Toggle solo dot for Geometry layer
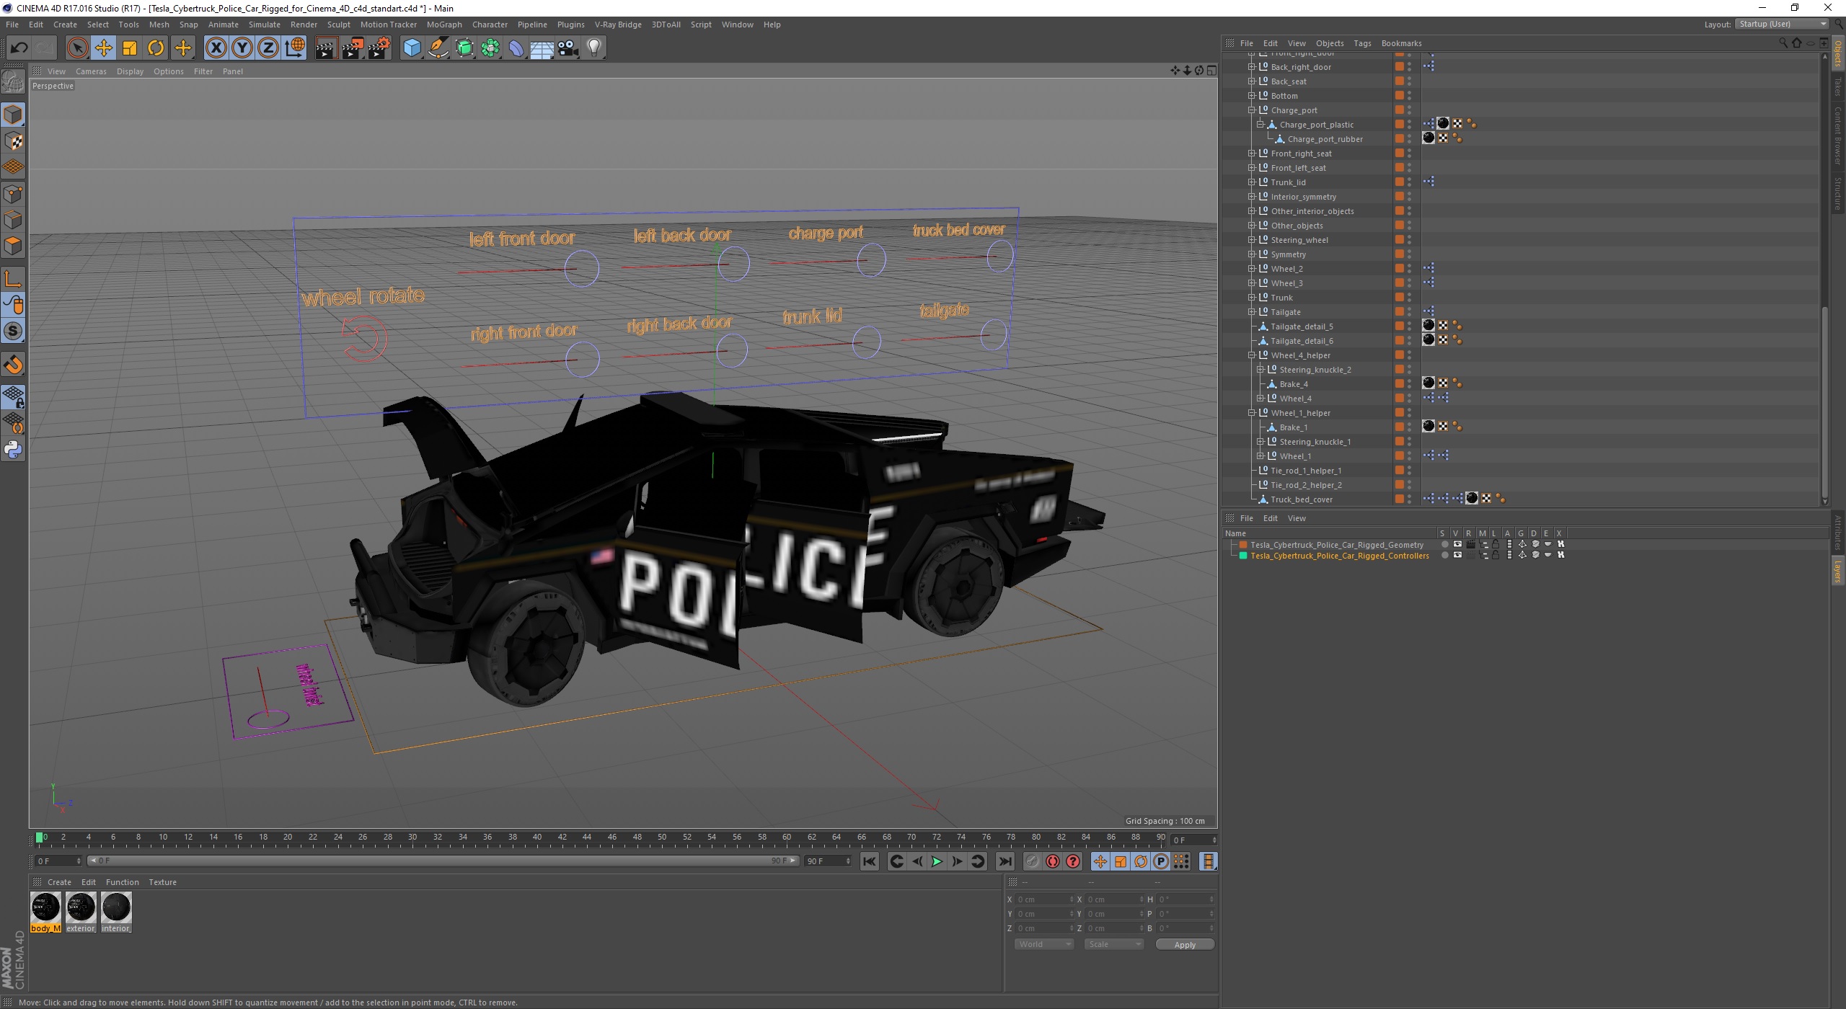The image size is (1846, 1009). click(1444, 545)
